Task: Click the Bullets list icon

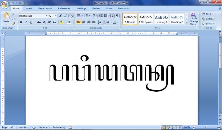Action: (79, 16)
